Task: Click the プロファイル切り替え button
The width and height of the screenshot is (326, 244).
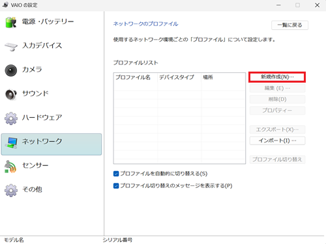Action: pyautogui.click(x=277, y=159)
